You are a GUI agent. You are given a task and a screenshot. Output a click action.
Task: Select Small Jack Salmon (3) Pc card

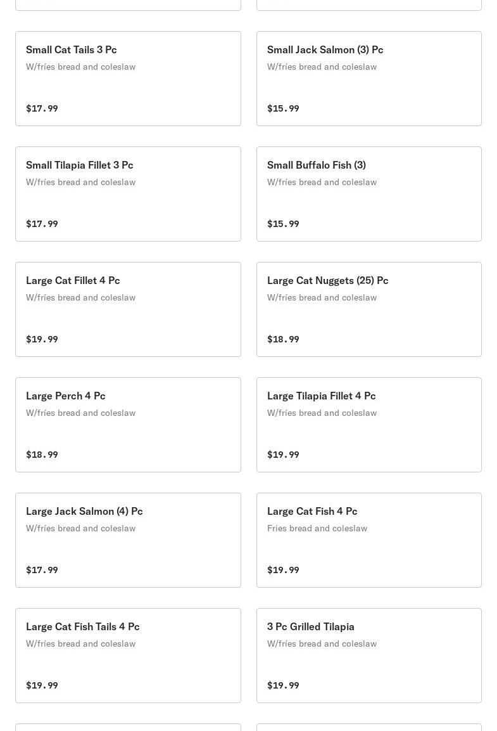[368, 79]
